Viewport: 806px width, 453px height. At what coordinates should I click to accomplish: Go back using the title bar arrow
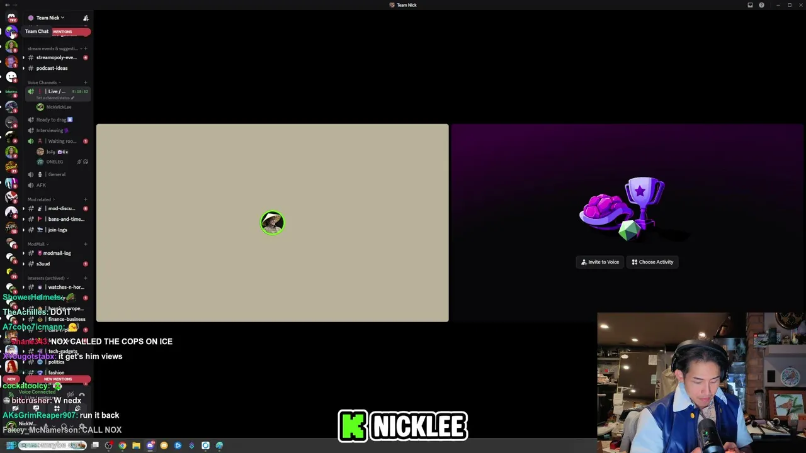click(8, 5)
